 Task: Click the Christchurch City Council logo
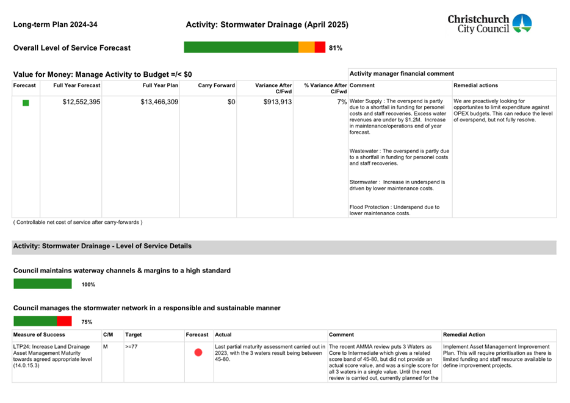489,24
